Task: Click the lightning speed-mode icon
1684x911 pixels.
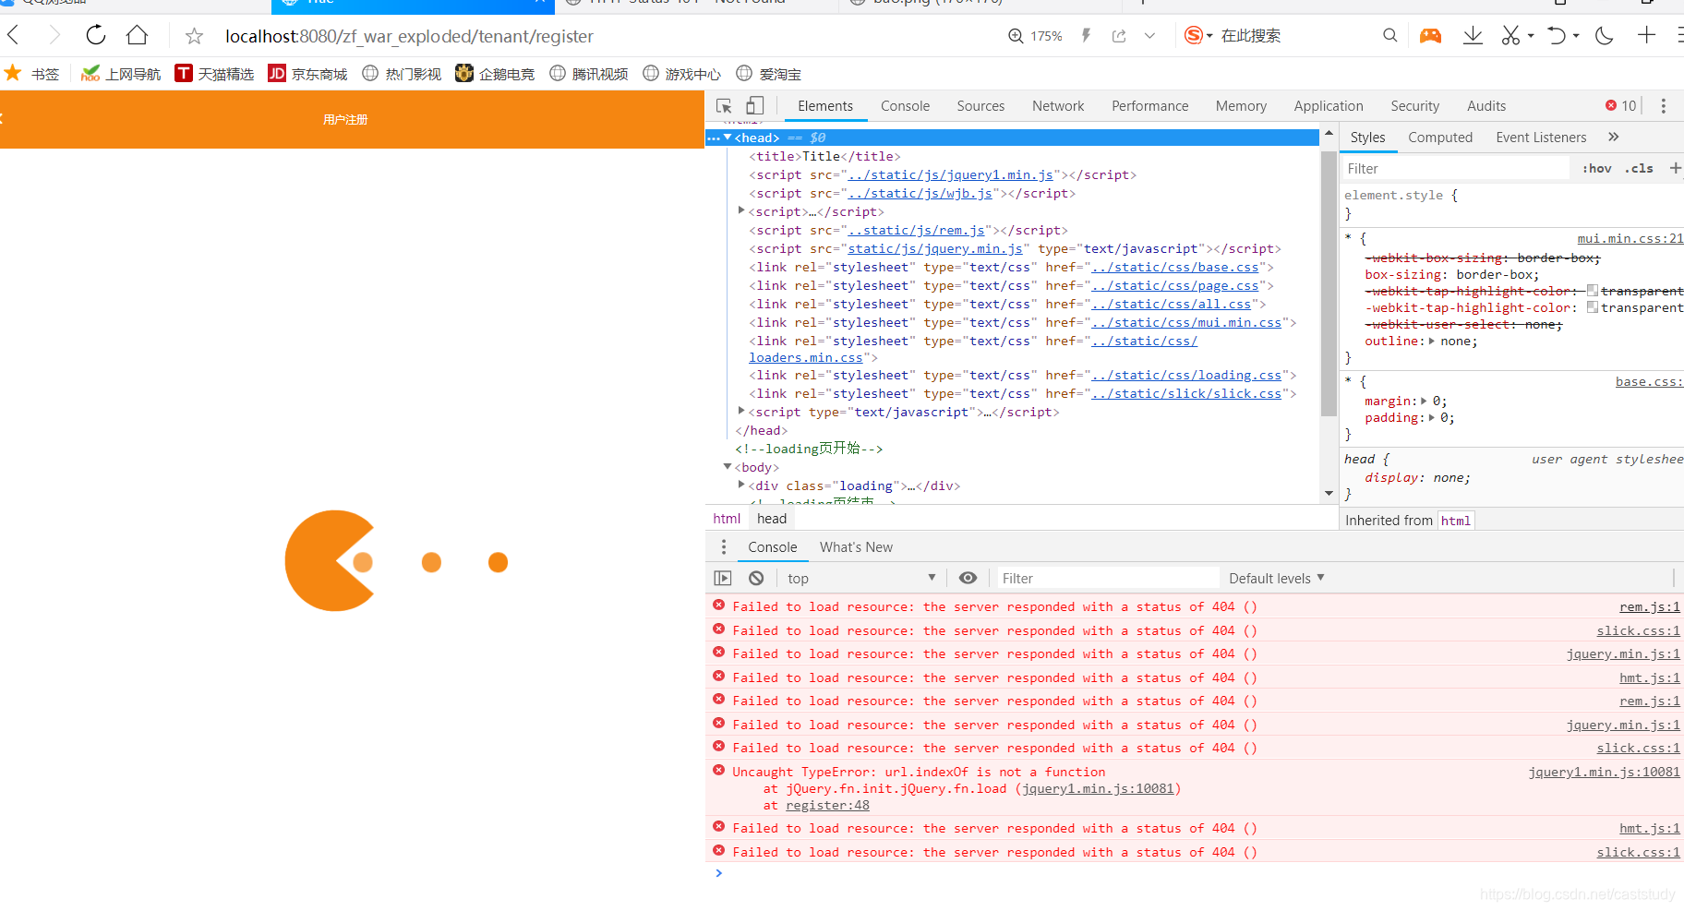Action: tap(1087, 35)
